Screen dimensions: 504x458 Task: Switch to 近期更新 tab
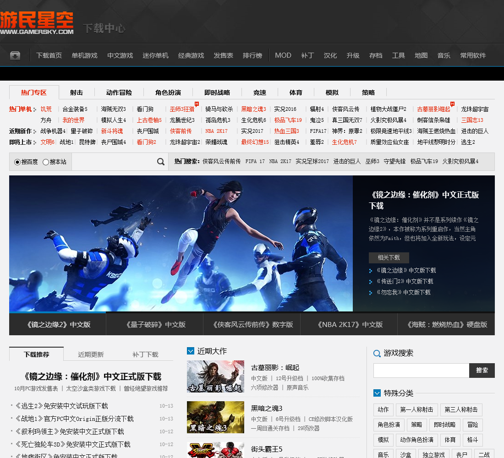91,354
